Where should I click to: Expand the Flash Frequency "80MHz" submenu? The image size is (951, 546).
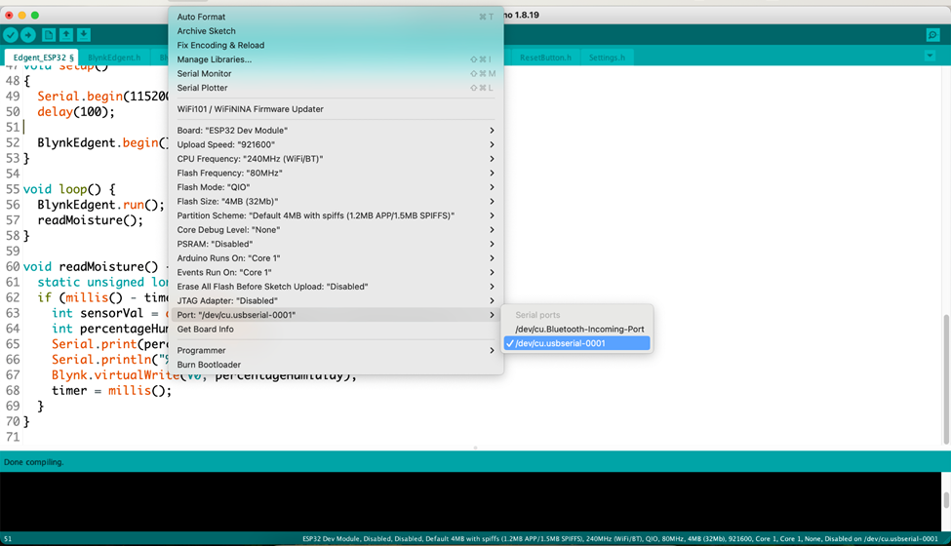click(x=336, y=173)
